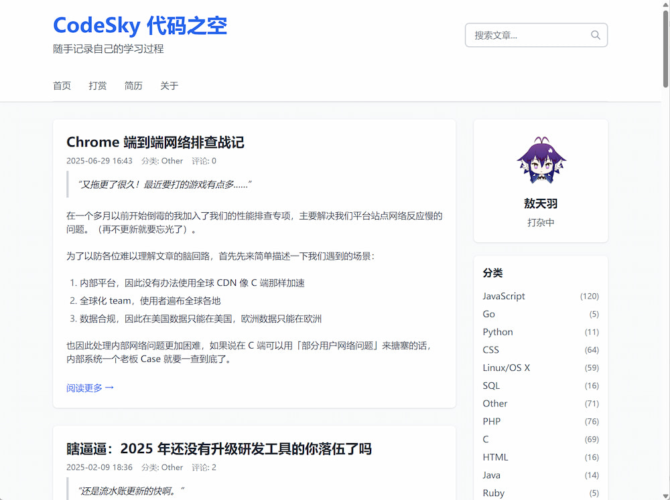Click the search magnifier icon
The width and height of the screenshot is (670, 500).
pos(595,35)
